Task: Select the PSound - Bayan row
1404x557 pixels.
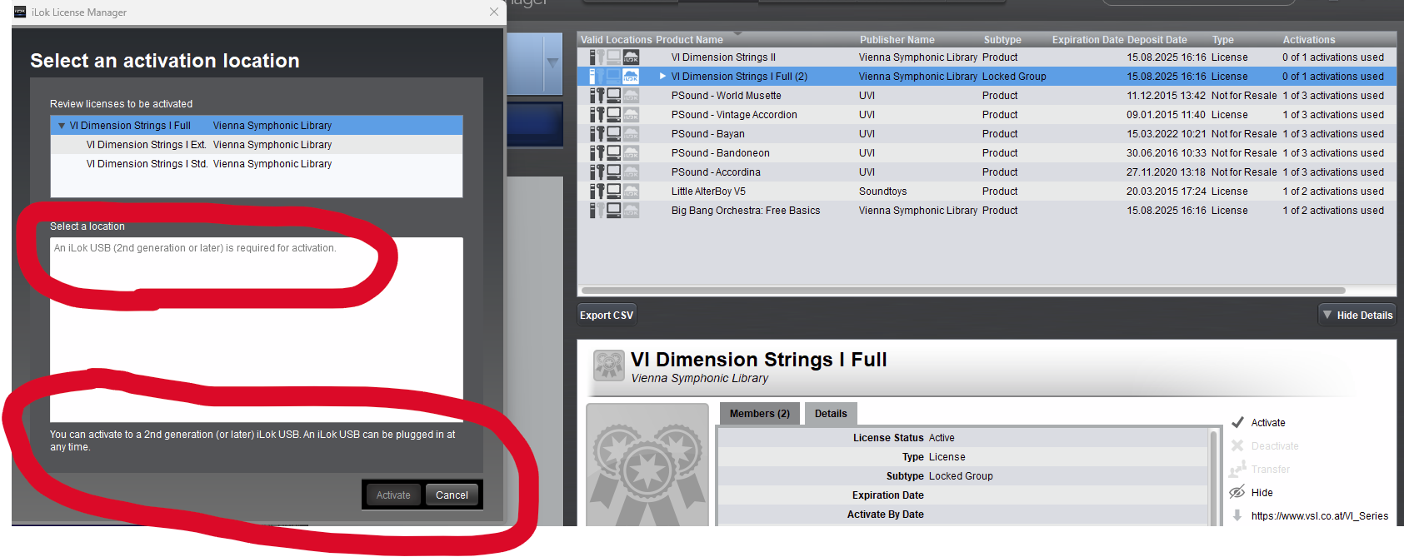Action: (987, 134)
